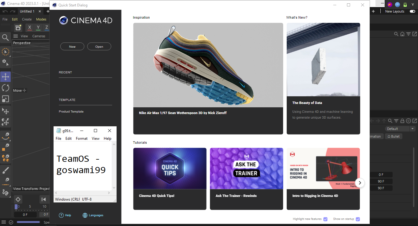Click the keyframe diamond icon on timeline
Image resolution: width=418 pixels, height=226 pixels.
click(18, 199)
